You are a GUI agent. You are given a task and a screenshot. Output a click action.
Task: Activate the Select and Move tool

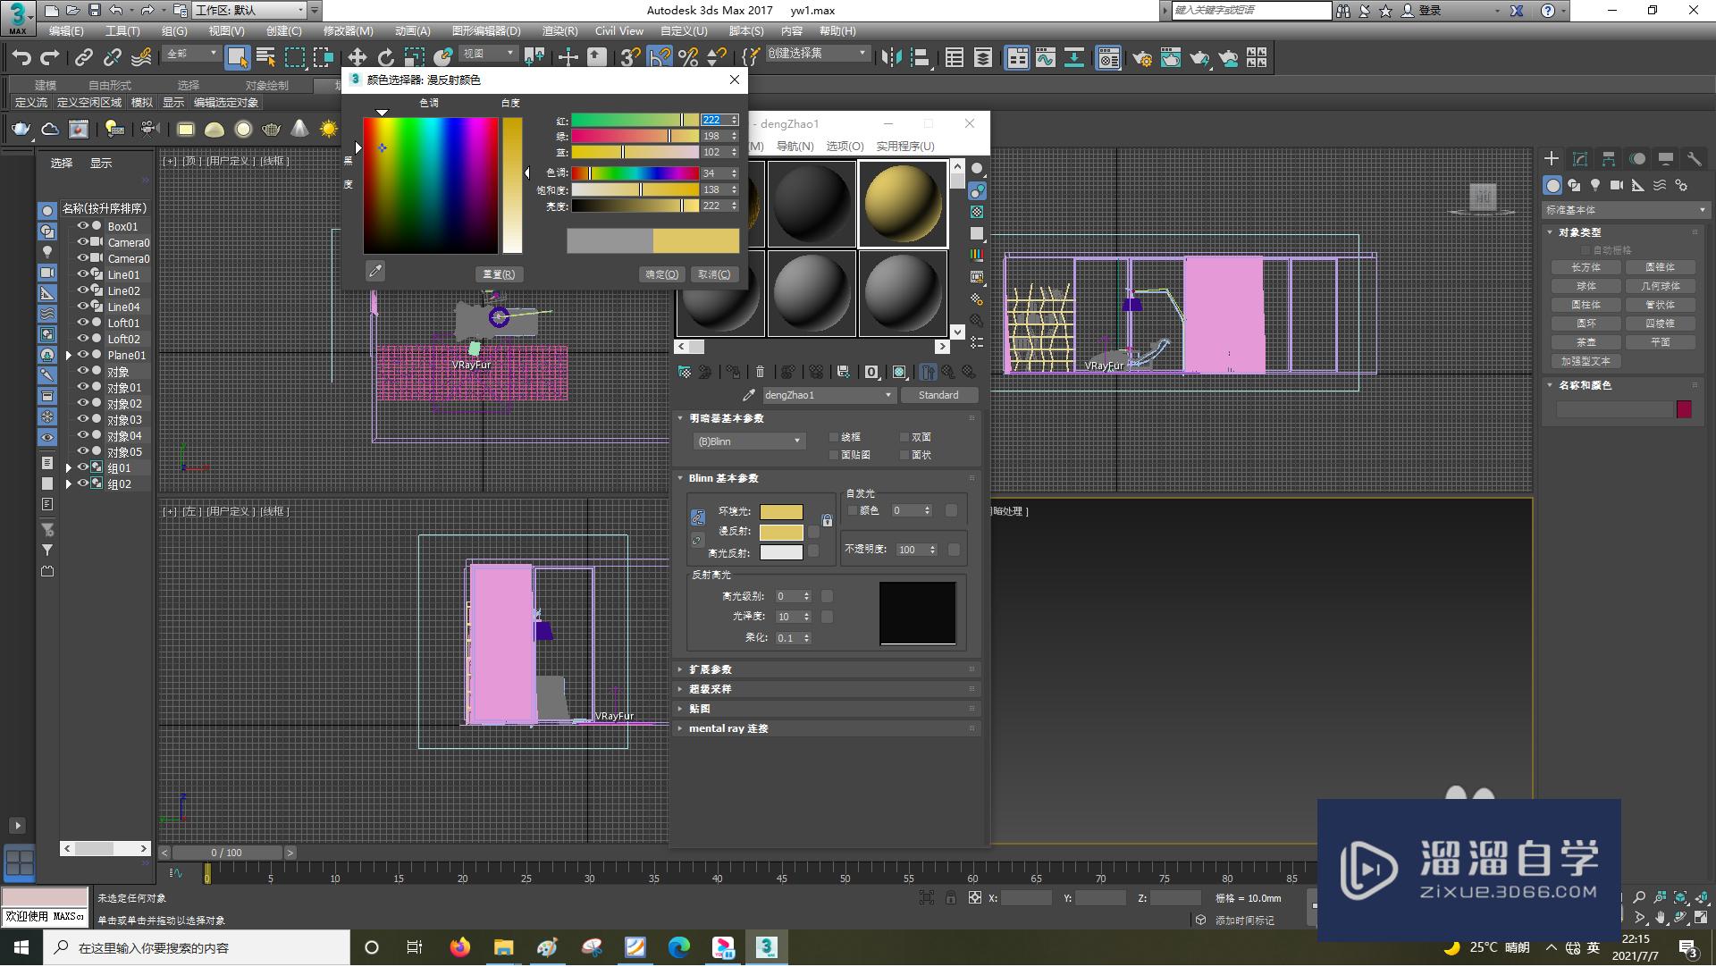357,58
